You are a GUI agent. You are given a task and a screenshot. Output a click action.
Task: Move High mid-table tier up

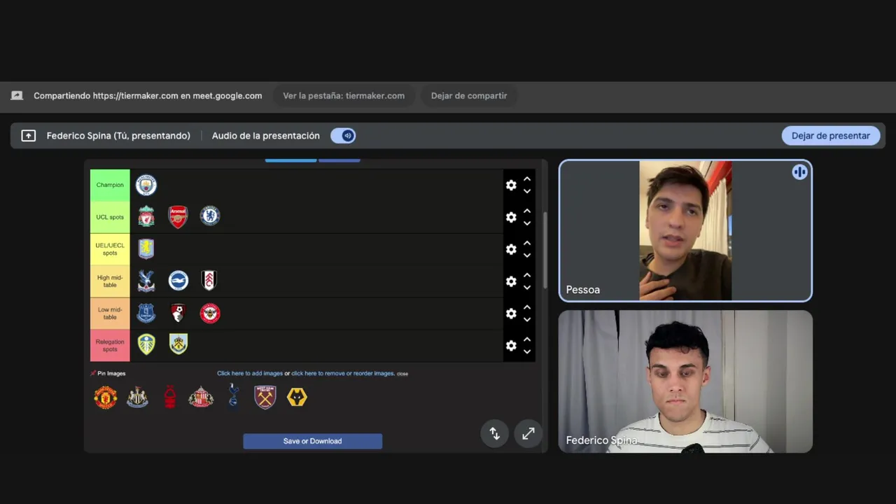527,276
